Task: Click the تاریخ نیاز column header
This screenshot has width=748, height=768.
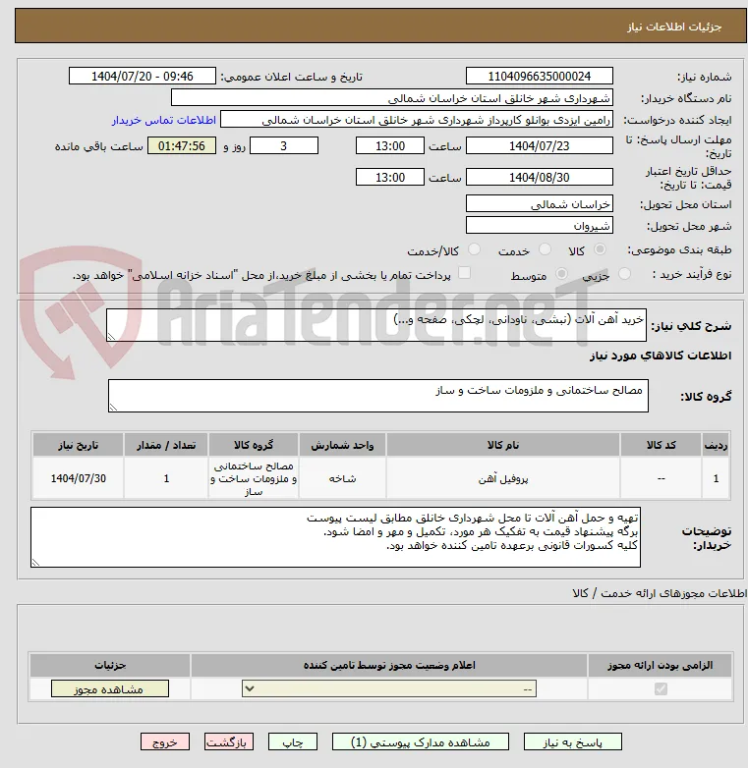Action: tap(78, 445)
